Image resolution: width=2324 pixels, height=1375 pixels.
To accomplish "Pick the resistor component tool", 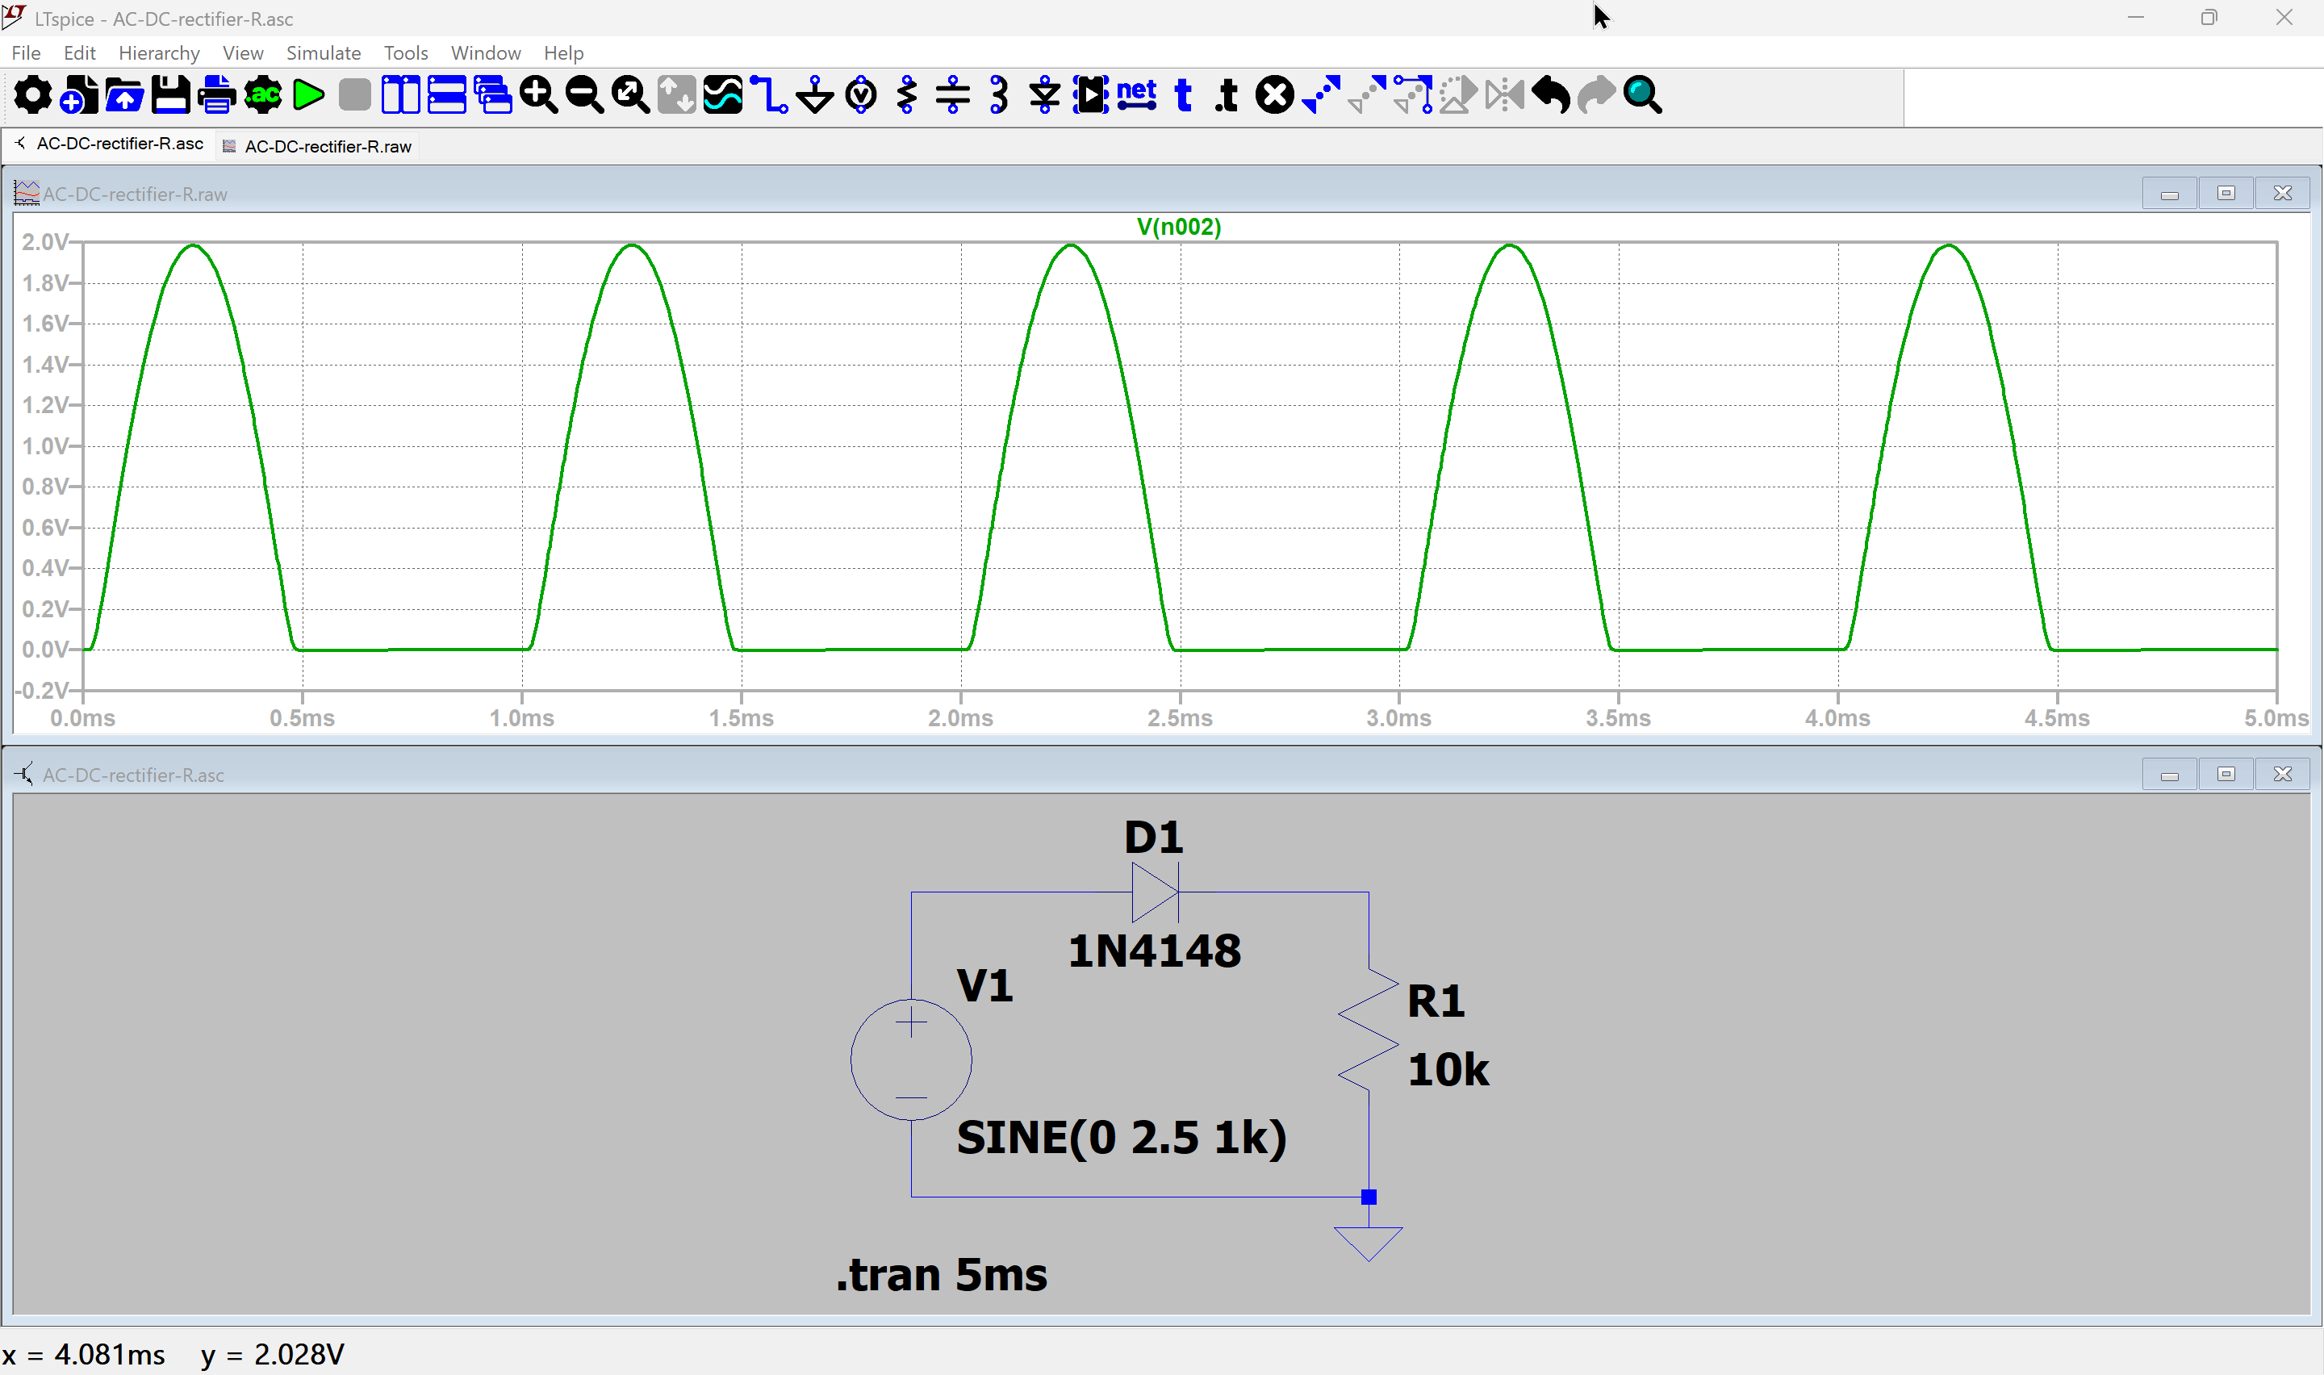I will [x=907, y=95].
